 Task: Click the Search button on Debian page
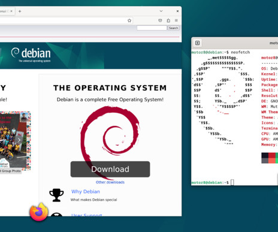[x=173, y=28]
